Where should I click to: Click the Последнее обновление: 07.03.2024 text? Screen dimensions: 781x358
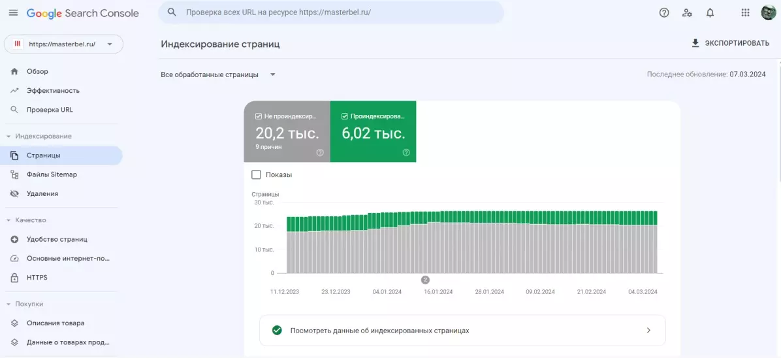pyautogui.click(x=706, y=74)
